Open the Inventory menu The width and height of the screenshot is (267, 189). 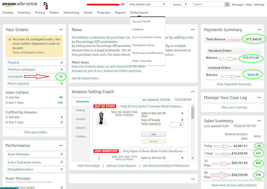(24, 13)
